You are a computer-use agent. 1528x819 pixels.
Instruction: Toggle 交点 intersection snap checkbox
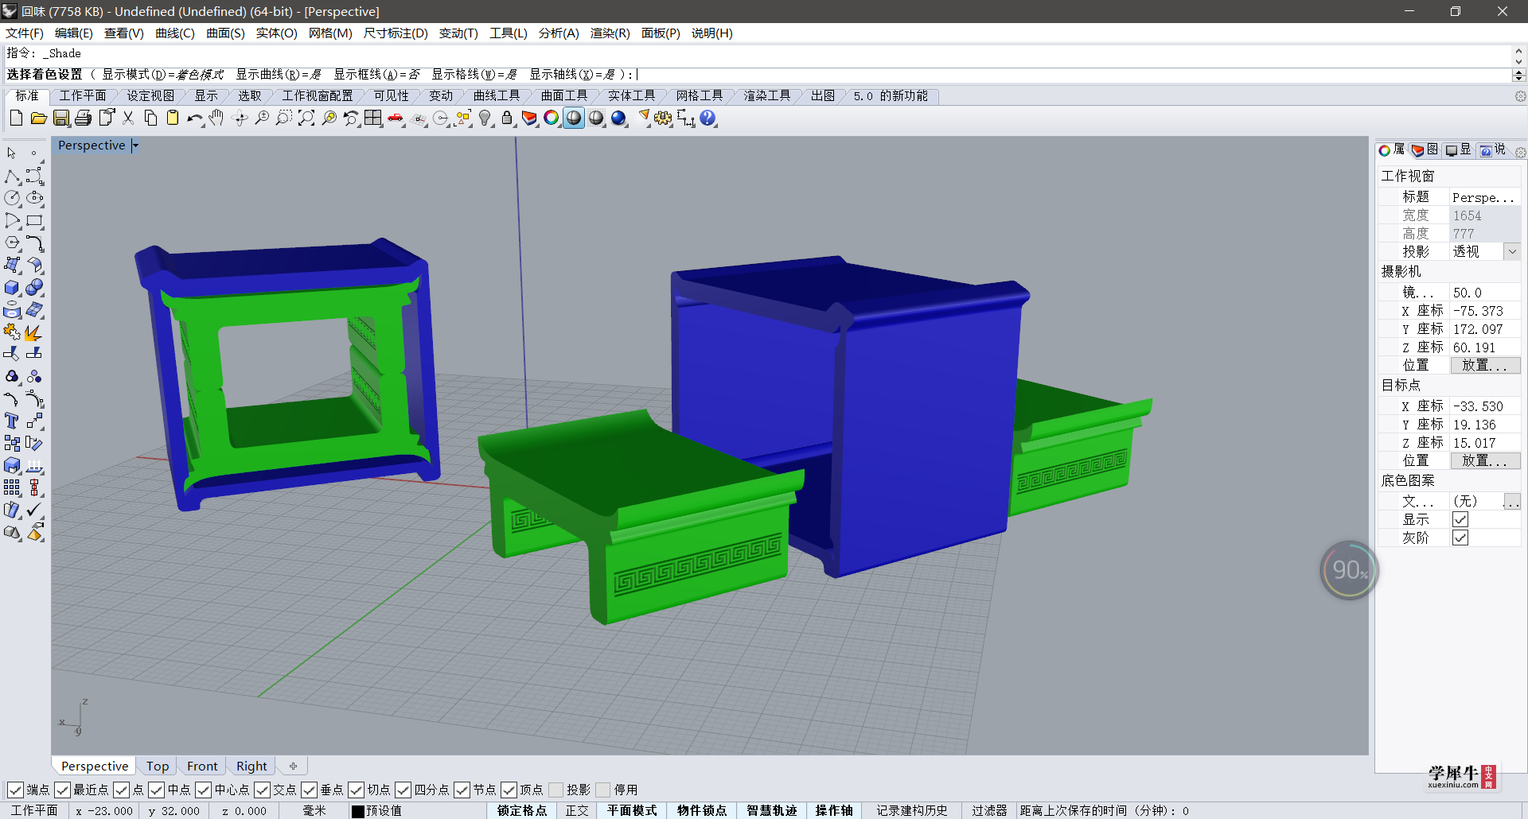click(x=262, y=790)
